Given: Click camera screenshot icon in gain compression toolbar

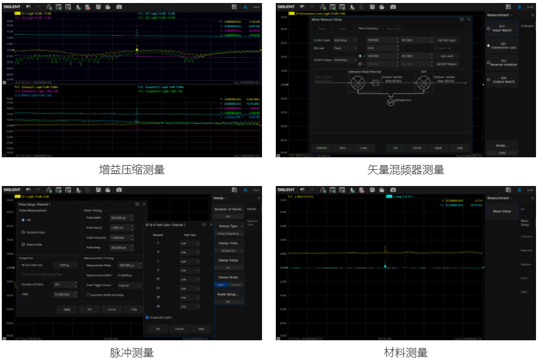Looking at the screenshot, I should pos(119,7).
